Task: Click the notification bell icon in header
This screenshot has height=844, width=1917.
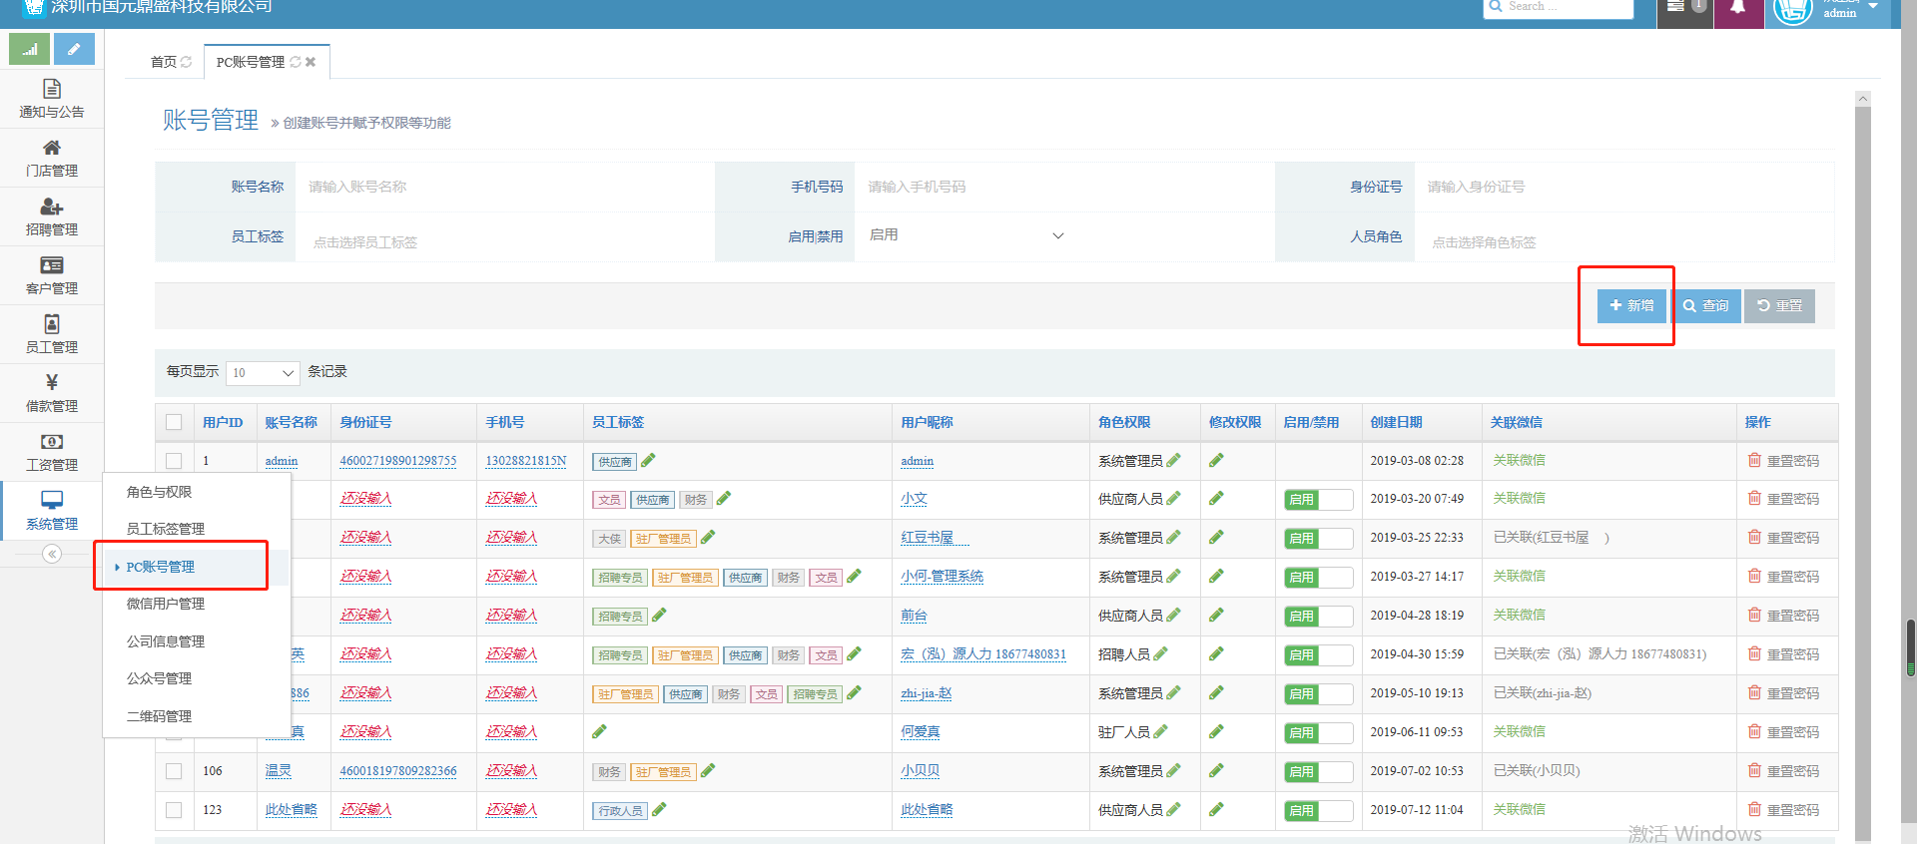Action: point(1737,8)
